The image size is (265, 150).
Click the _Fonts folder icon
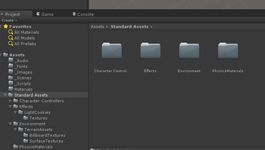11,66
